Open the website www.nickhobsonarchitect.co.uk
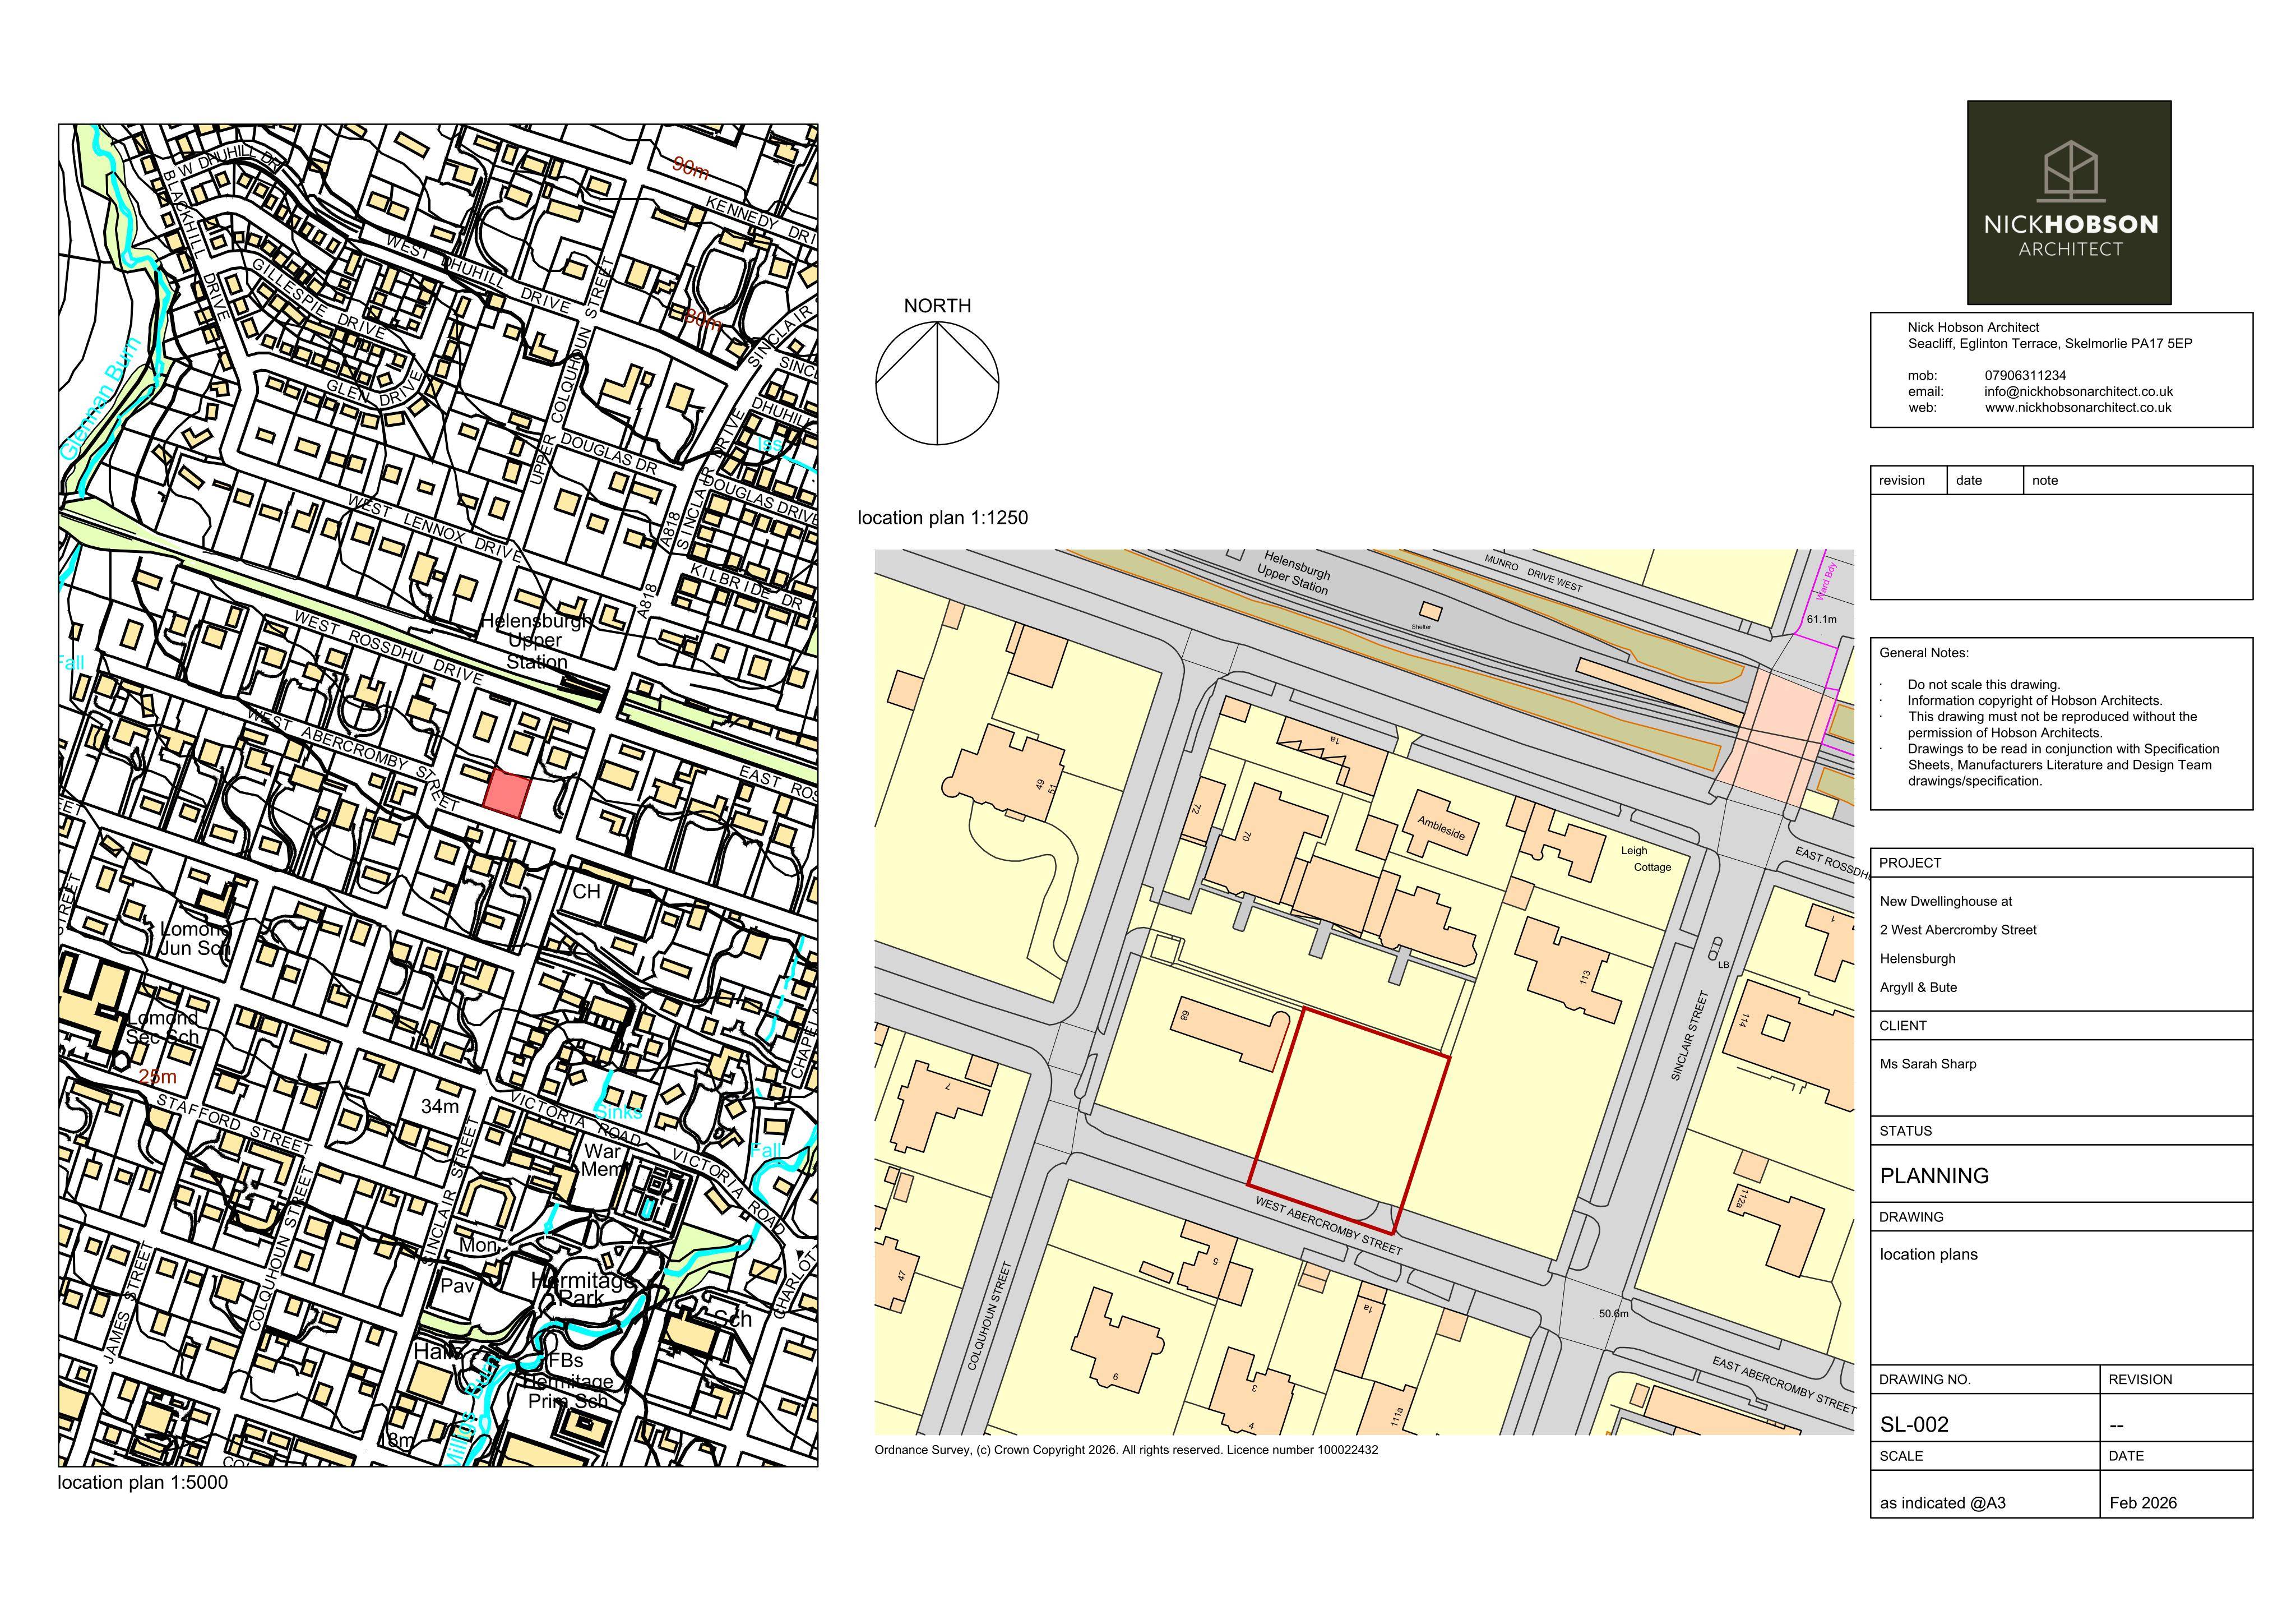Viewport: 2296px width, 1624px height. click(x=2078, y=407)
